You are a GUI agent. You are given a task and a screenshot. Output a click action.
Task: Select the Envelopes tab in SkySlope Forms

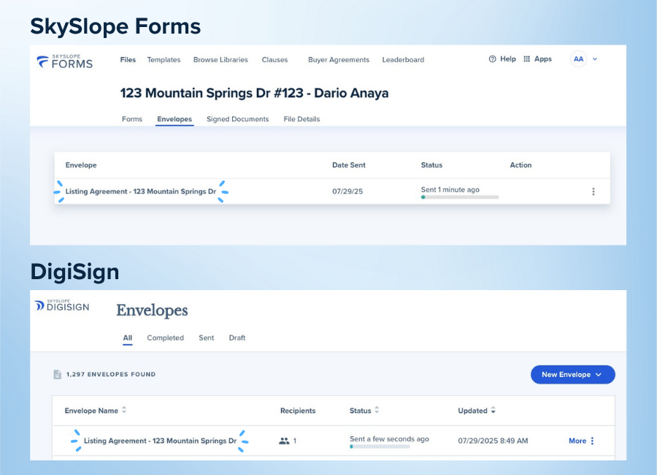(174, 119)
